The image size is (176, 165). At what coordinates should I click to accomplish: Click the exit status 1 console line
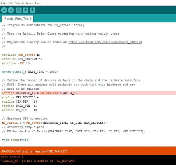12,157
